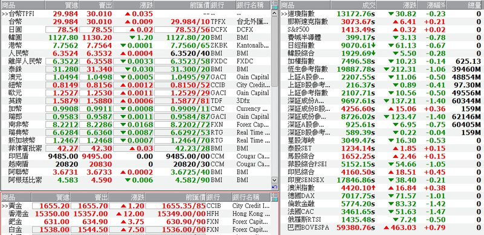Click the cyan right-arrow icon in forex panel header
The height and width of the screenshot is (235, 484).
tap(275, 7)
